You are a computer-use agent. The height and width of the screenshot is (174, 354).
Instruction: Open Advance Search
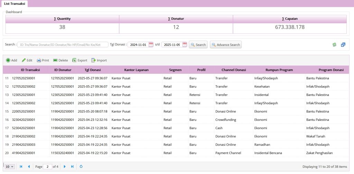coord(225,45)
